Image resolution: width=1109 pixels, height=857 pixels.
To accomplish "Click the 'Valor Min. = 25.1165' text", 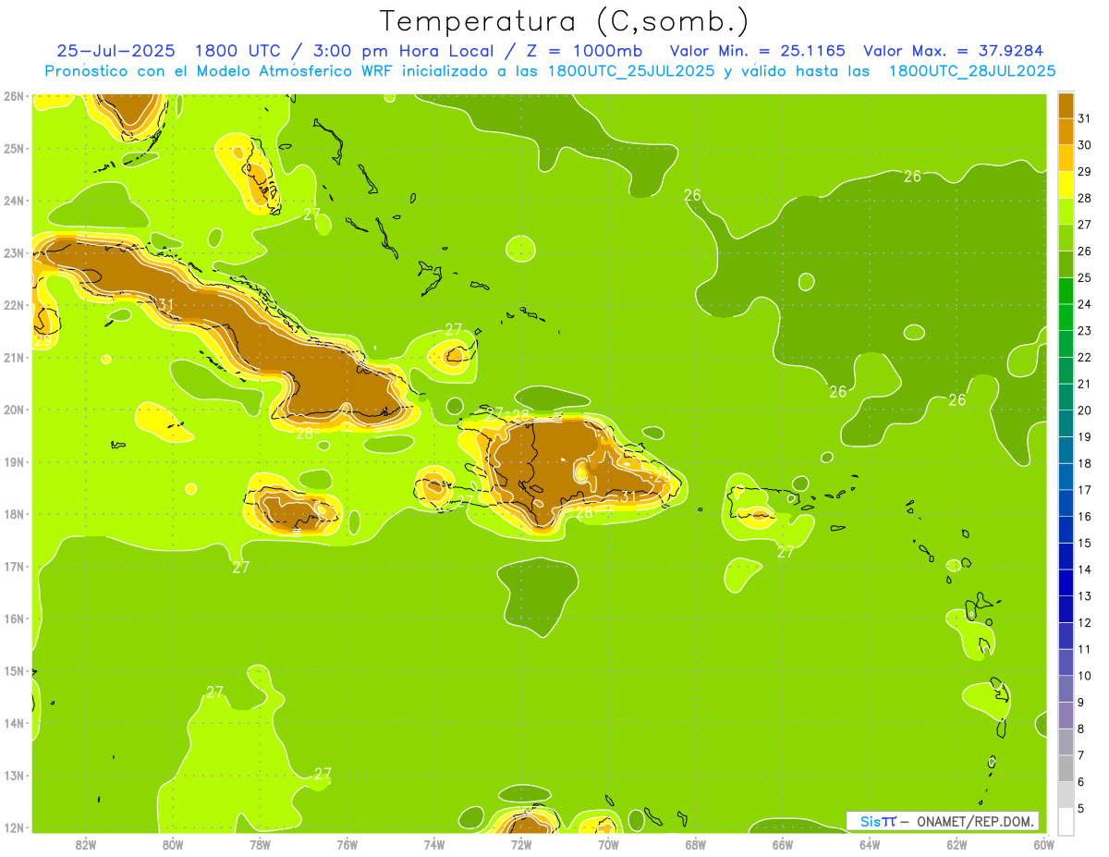I will pyautogui.click(x=757, y=51).
